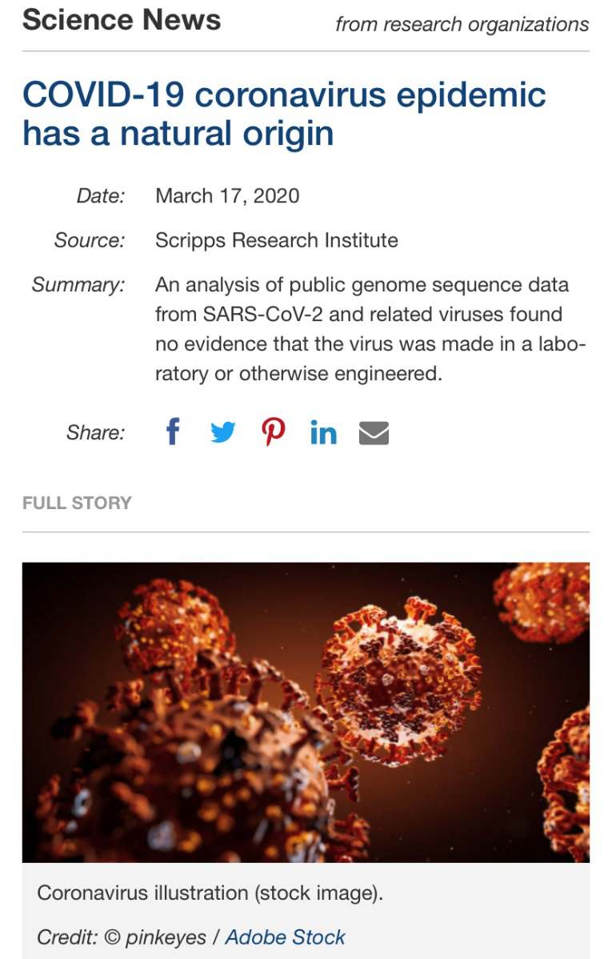Viewport: 612px width, 959px height.
Task: Click the 'Summary:' label
Action: coord(78,285)
